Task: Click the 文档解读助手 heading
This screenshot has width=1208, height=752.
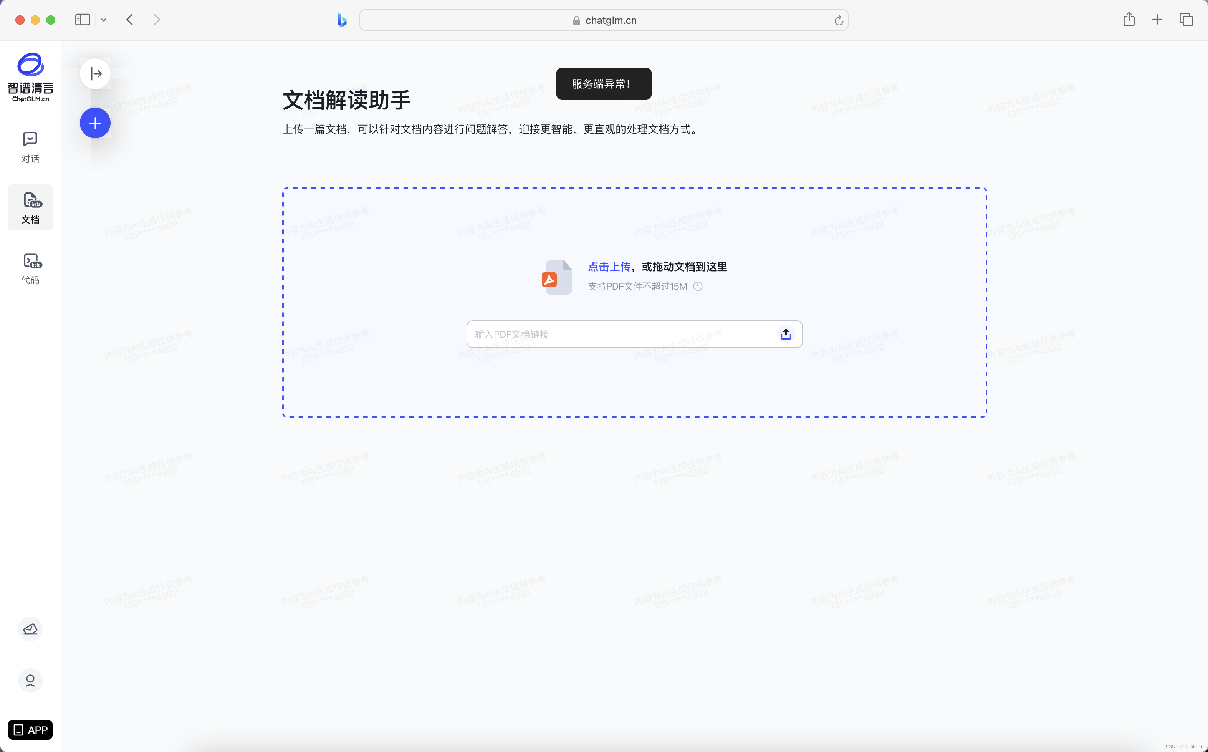Action: [346, 100]
